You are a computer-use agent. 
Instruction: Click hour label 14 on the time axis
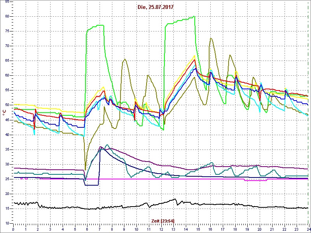point(185,229)
